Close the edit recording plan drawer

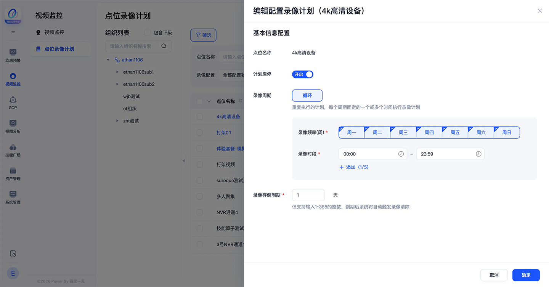tap(539, 11)
